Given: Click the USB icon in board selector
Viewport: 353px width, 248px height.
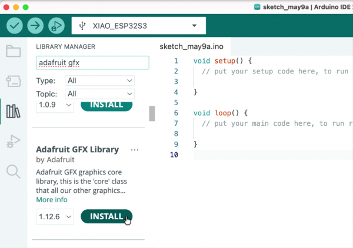Looking at the screenshot, I should pyautogui.click(x=82, y=26).
